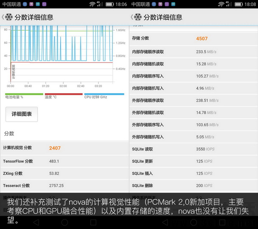Viewport: 258px width, 229px height.
Task: Tap the SQLite 插入 125 IOPS row
Action: click(x=193, y=174)
